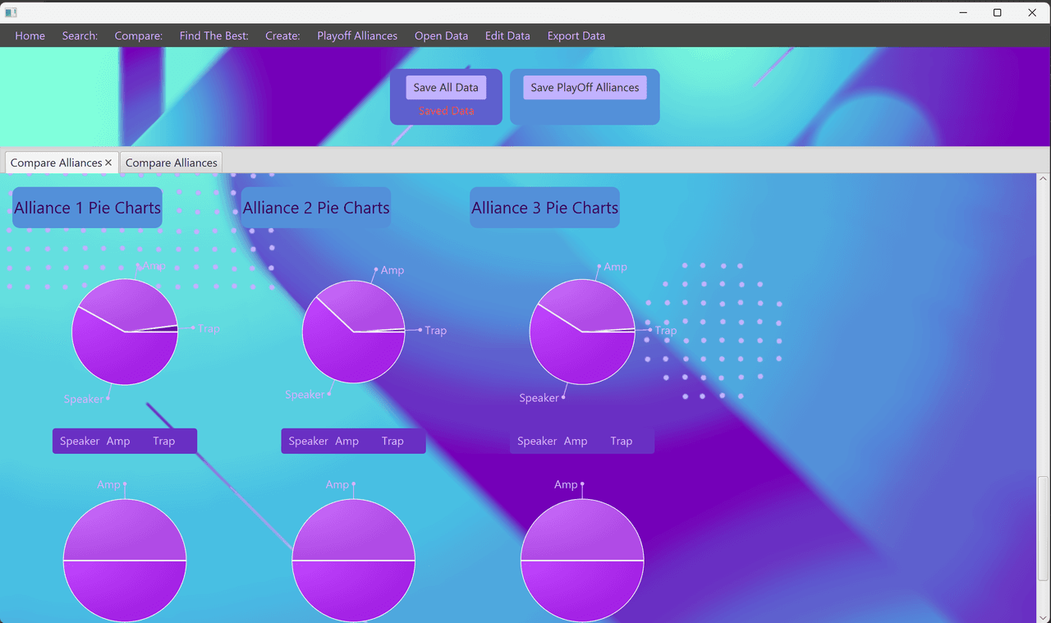Expand the Find The Best menu
Image resolution: width=1051 pixels, height=623 pixels.
pos(213,36)
